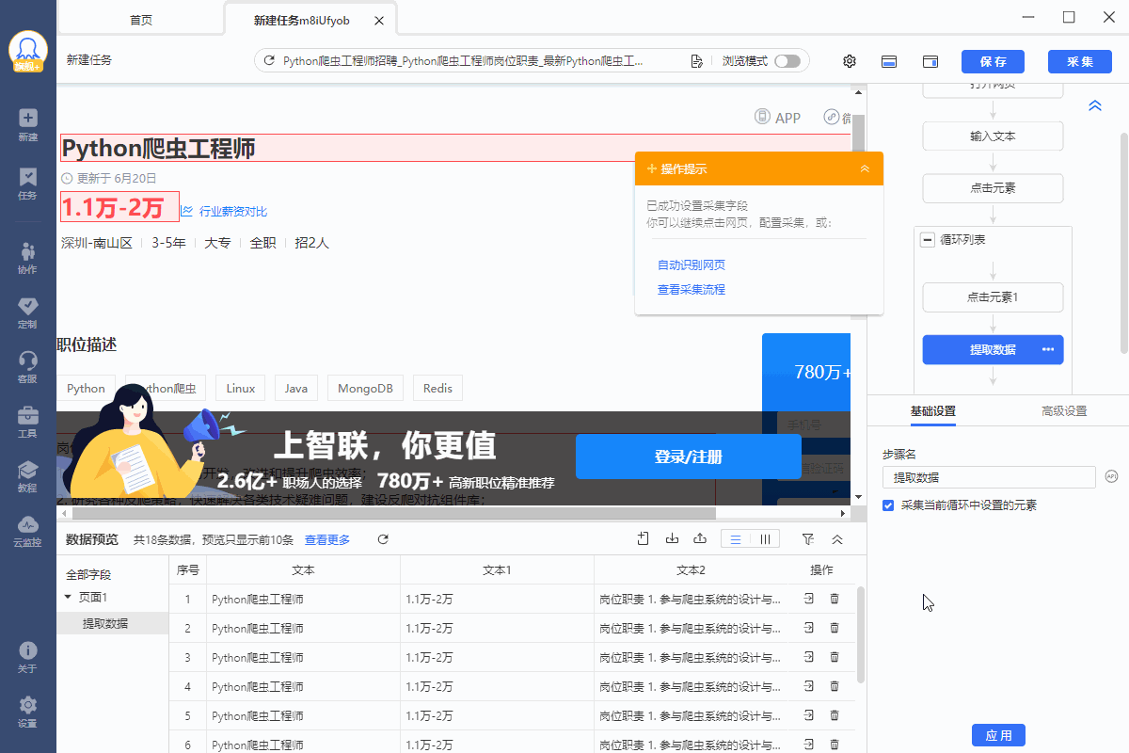
Task: Click the web page horizontal scrollbar
Action: tap(393, 514)
